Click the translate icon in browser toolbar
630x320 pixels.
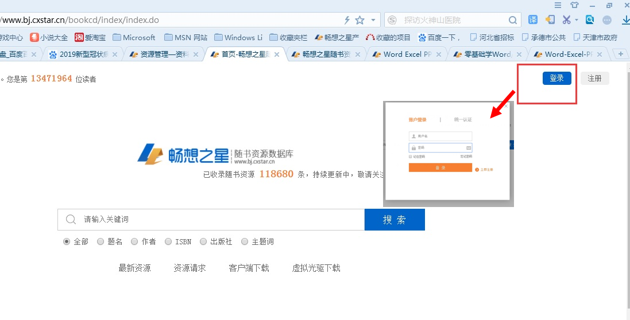pos(533,19)
